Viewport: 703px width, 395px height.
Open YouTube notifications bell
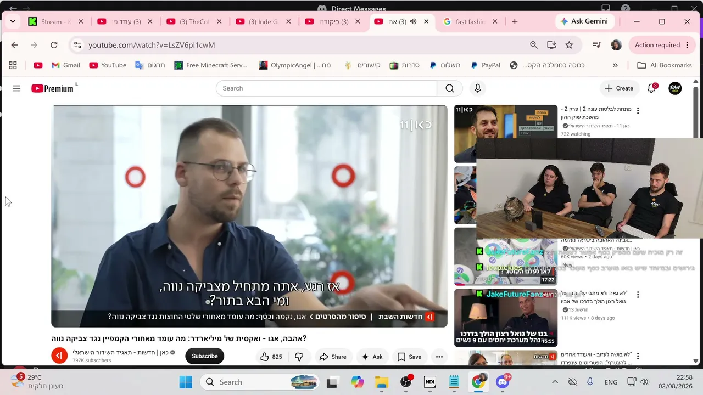[x=652, y=88]
